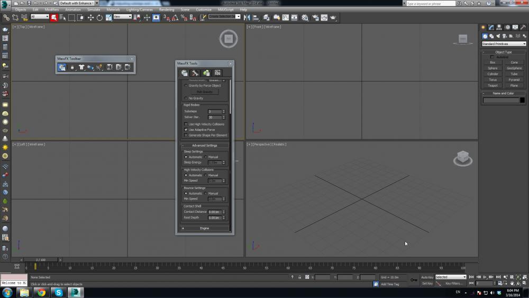Screen dimensions: 529x298
Task: Open the Modify tab in command panel
Action: pos(491,27)
